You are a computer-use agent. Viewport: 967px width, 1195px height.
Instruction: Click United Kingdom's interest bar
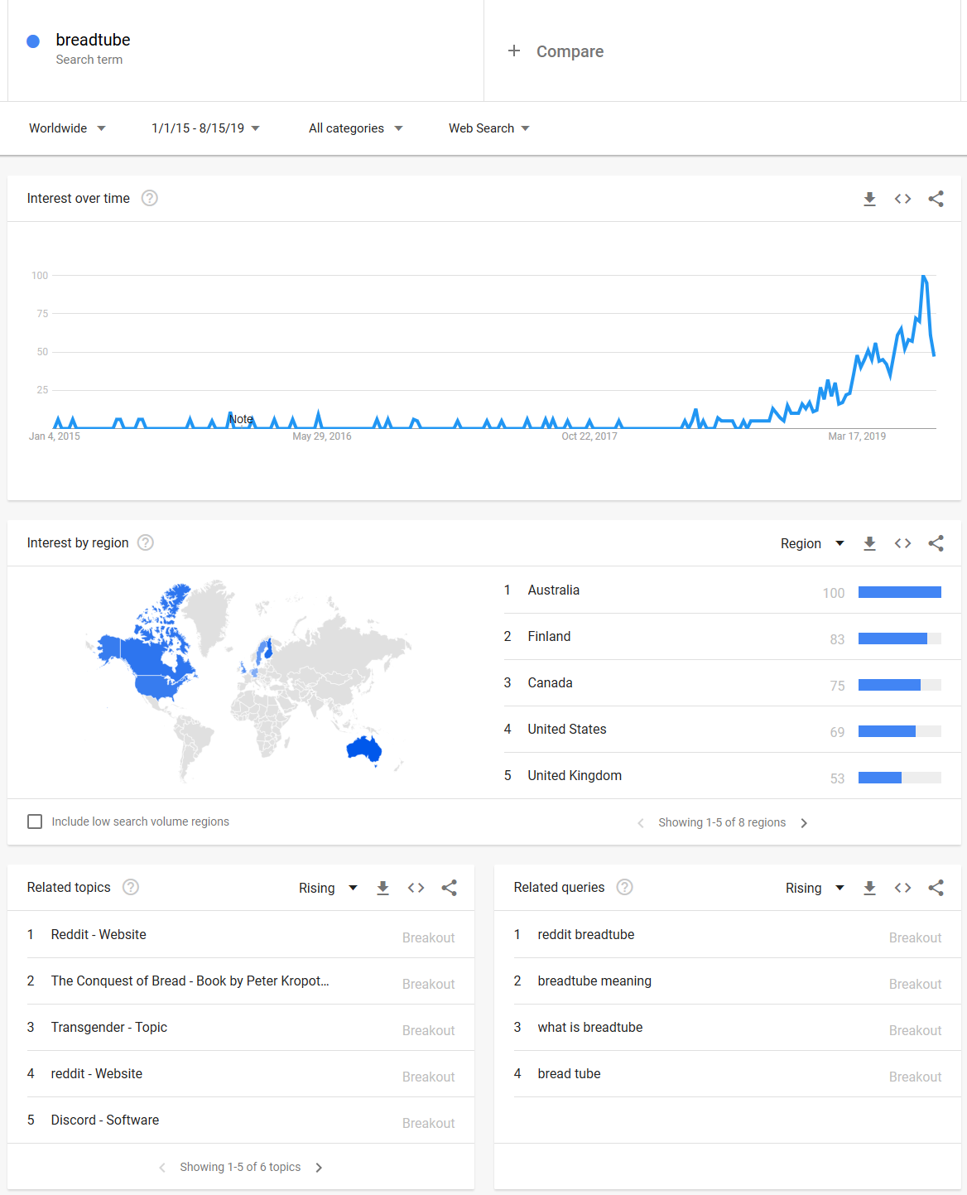coord(900,778)
